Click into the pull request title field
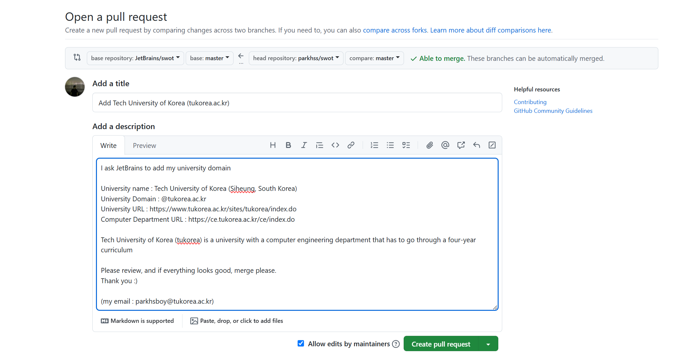The height and width of the screenshot is (355, 699). click(x=297, y=103)
